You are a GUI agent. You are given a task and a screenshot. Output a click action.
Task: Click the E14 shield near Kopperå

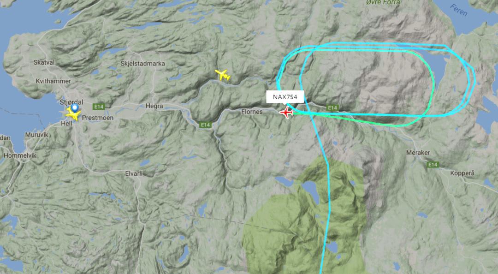click(x=433, y=164)
